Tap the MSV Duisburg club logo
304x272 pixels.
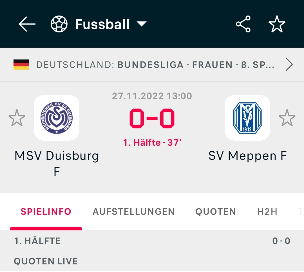point(57,118)
